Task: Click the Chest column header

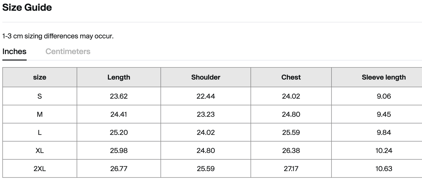Action: 291,77
